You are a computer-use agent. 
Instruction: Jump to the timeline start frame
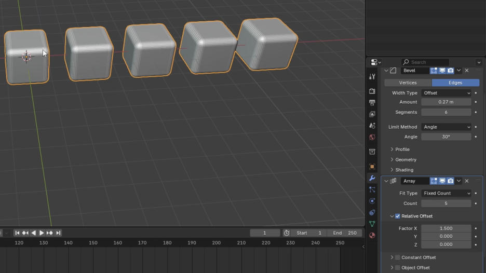17,233
